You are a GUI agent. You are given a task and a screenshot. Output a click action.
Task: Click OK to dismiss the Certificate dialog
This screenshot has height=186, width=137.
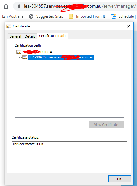coord(119,179)
